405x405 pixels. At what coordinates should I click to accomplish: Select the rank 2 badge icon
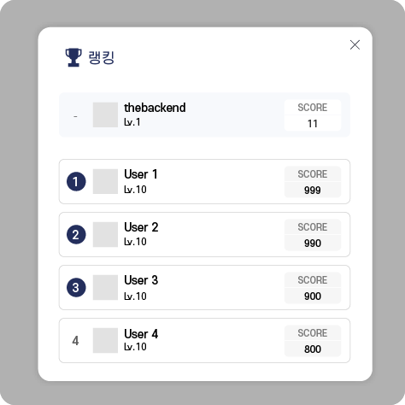(x=76, y=234)
